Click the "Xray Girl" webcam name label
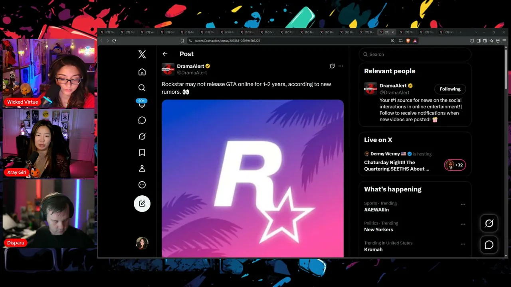511x287 pixels. tap(17, 173)
